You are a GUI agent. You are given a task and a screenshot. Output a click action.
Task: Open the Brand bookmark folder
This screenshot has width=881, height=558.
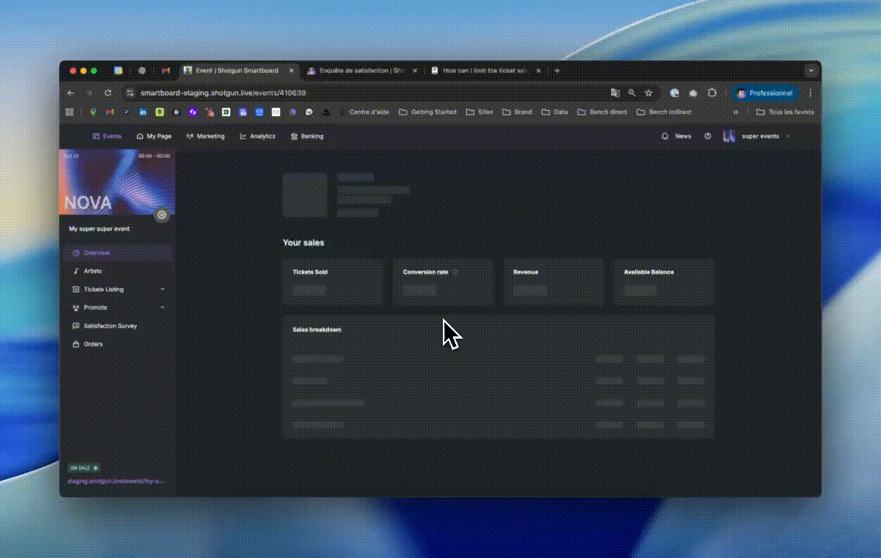coord(517,112)
